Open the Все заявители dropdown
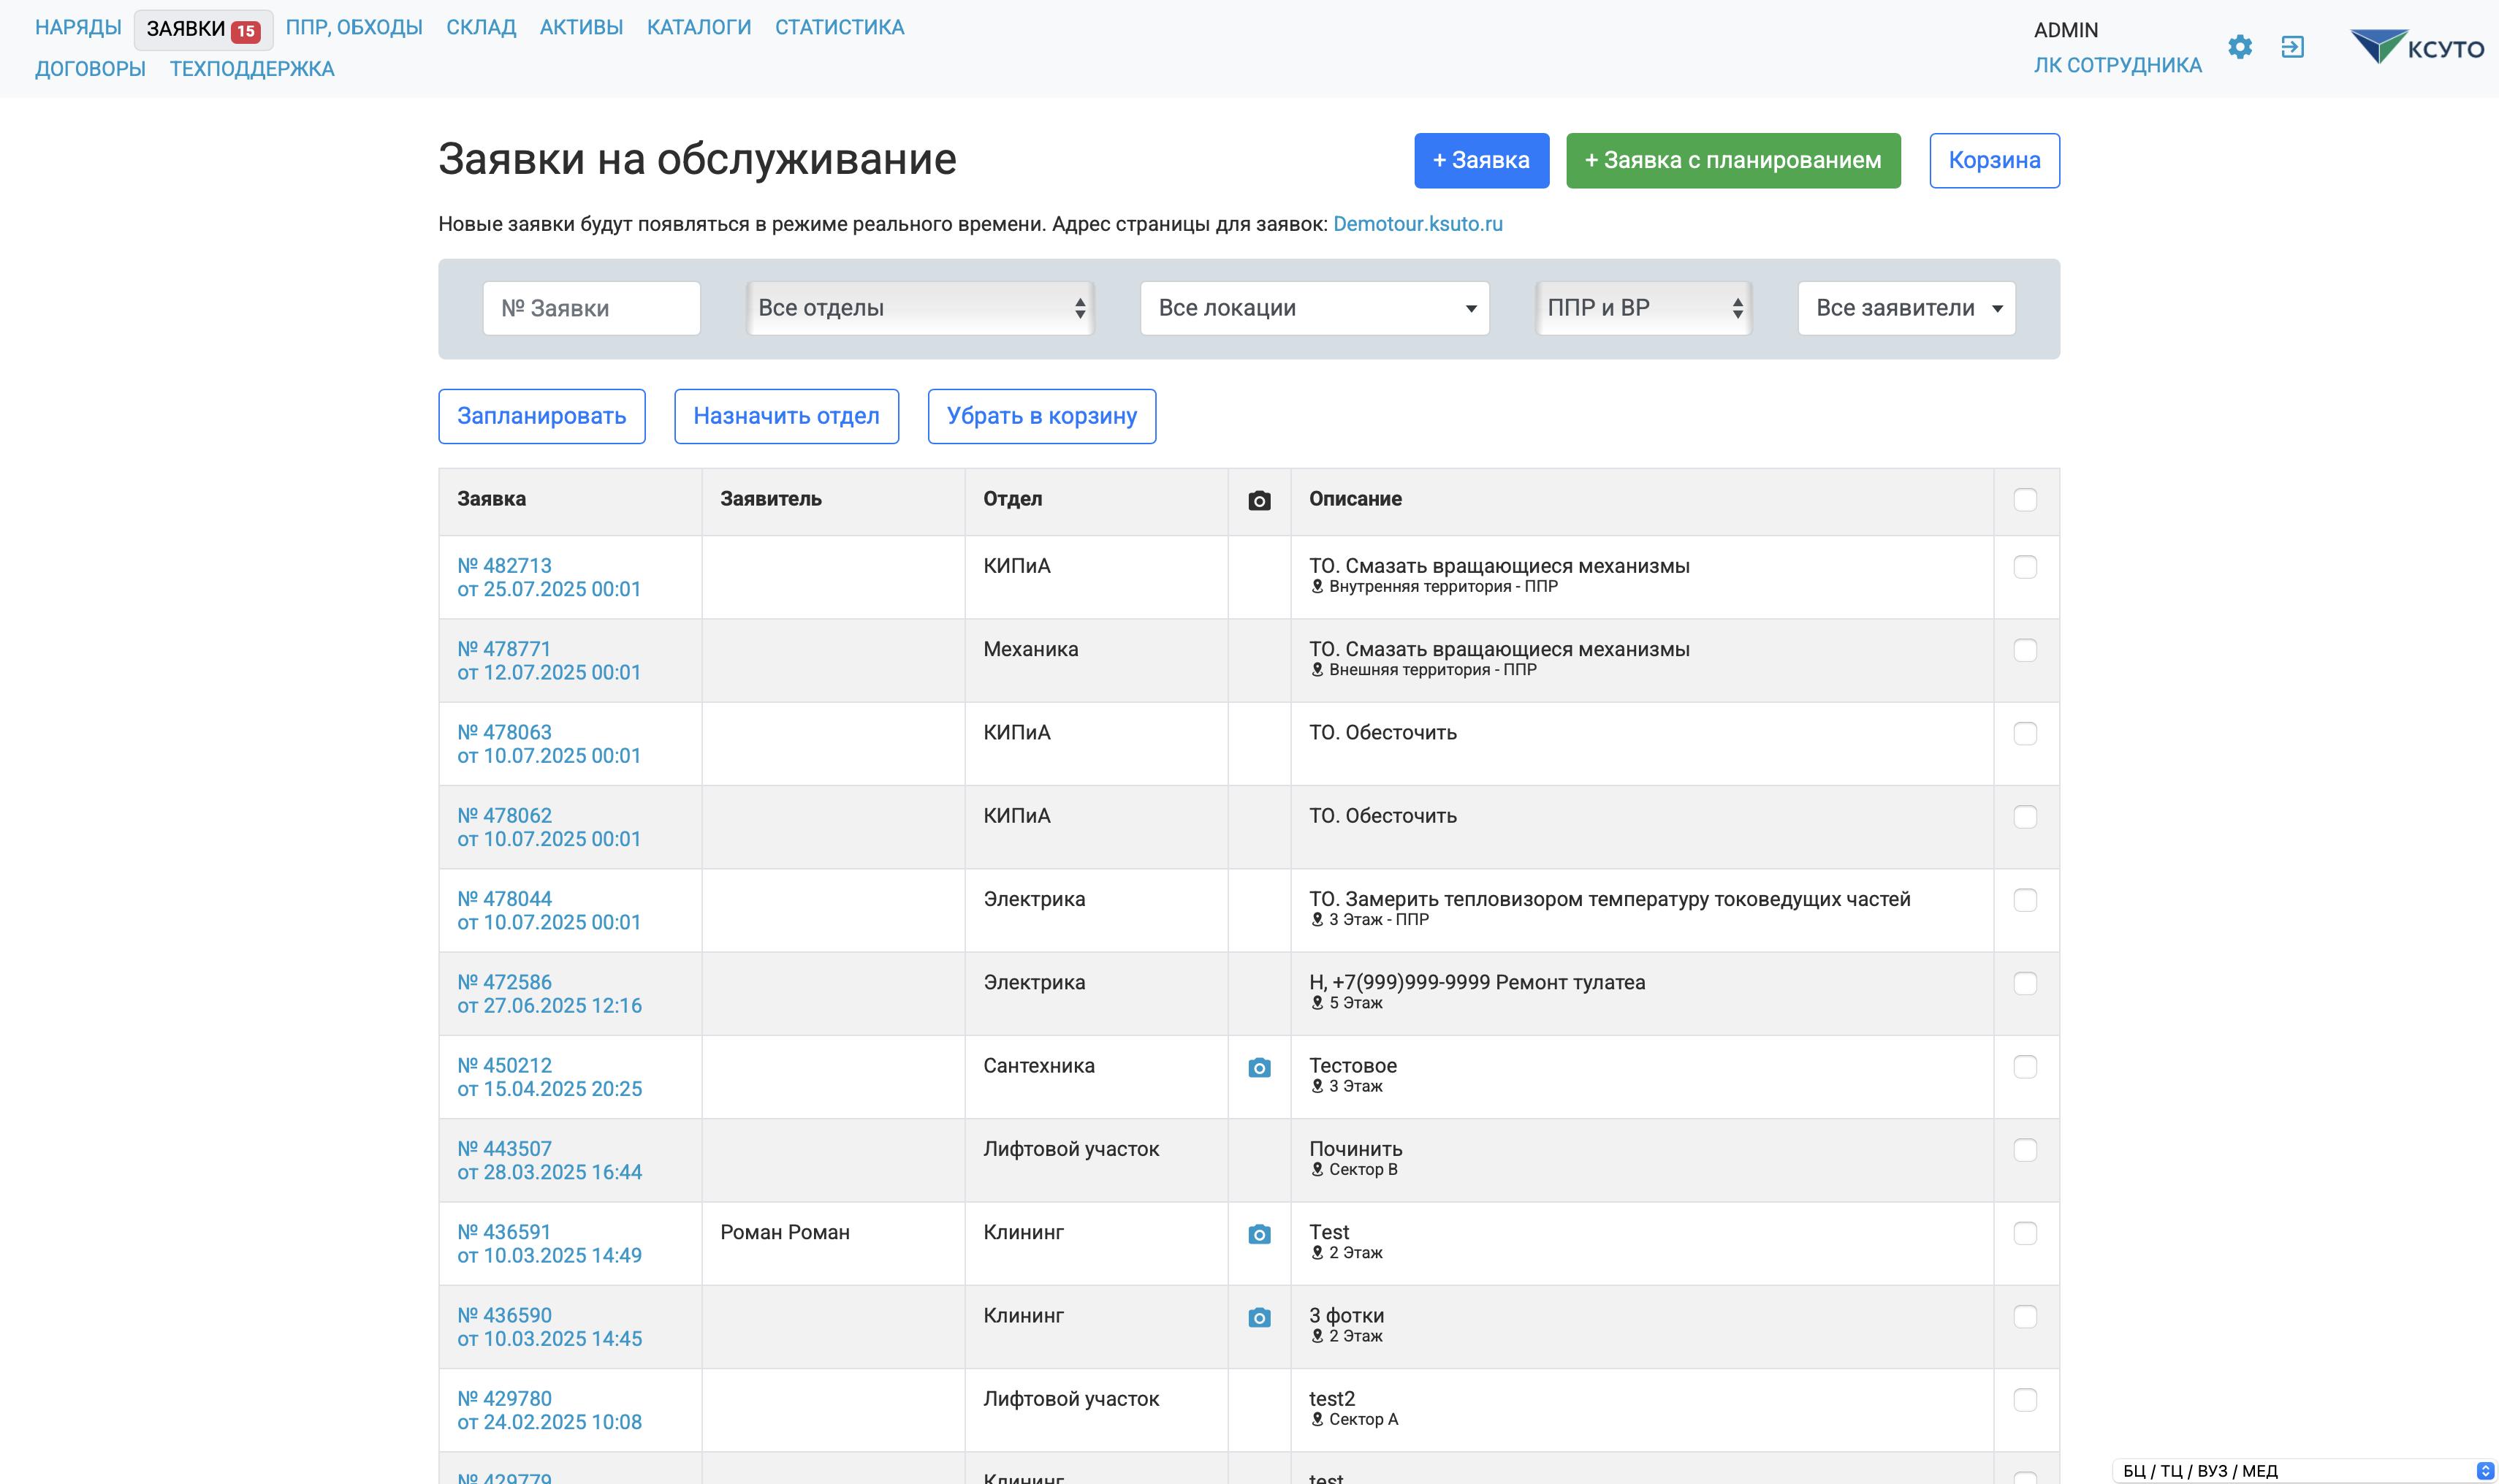 tap(1906, 308)
